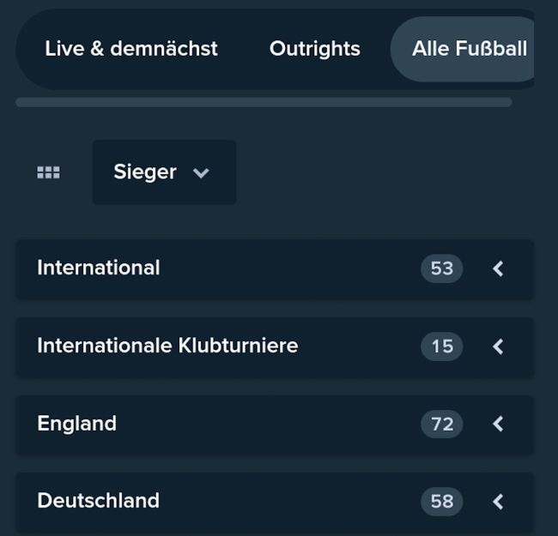Click the Sieger label text
This screenshot has height=536, width=558.
[145, 172]
